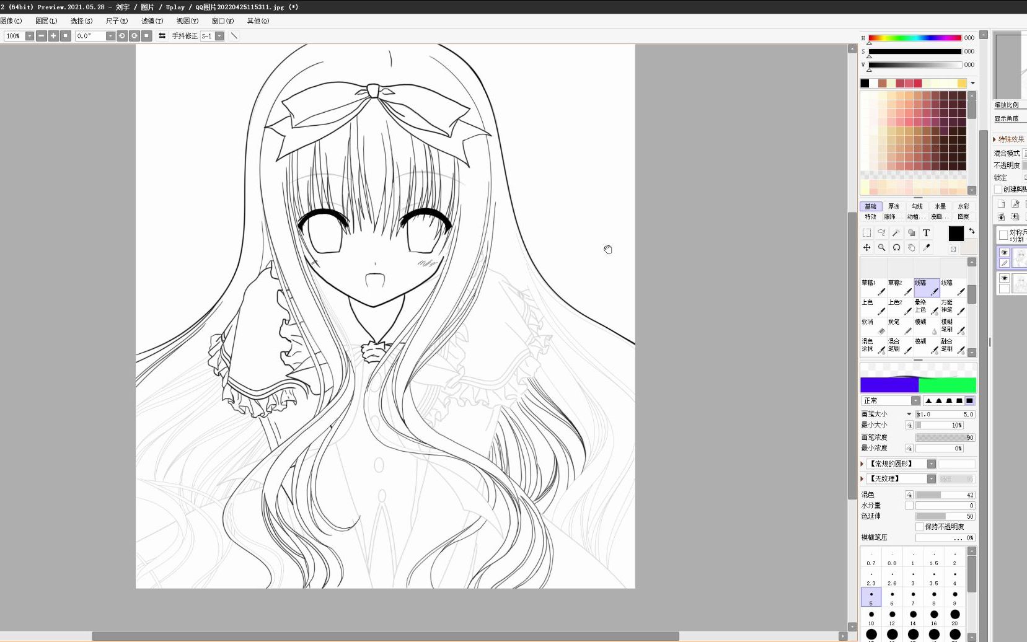Select the Text tool
This screenshot has width=1027, height=642.
(926, 233)
